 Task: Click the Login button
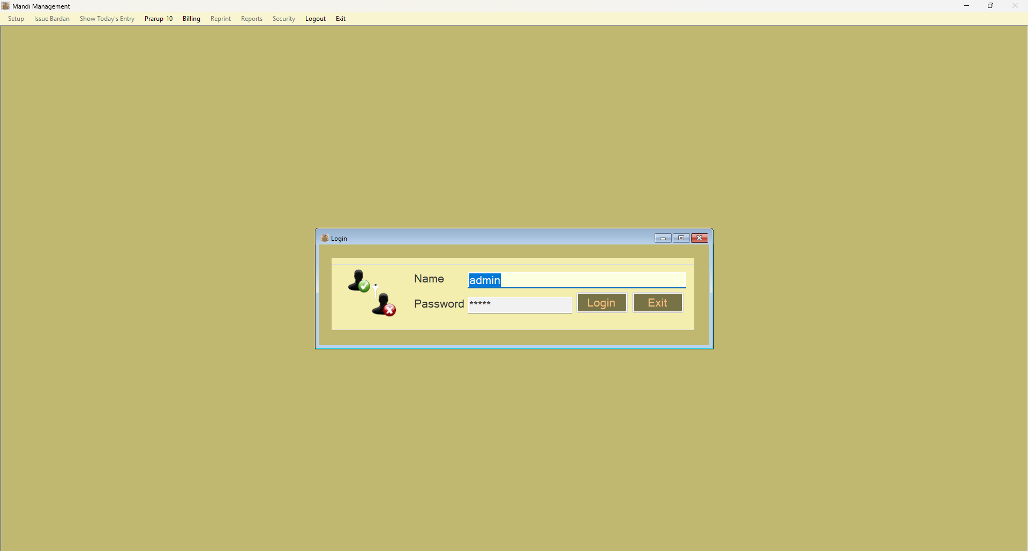[602, 303]
